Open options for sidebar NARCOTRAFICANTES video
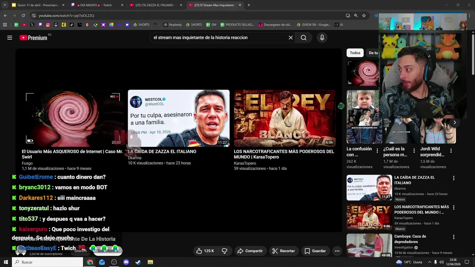Viewport: 475px width, 267px height. click(x=453, y=208)
